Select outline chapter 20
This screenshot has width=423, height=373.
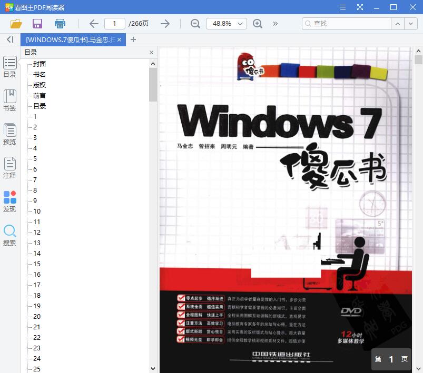pos(37,316)
